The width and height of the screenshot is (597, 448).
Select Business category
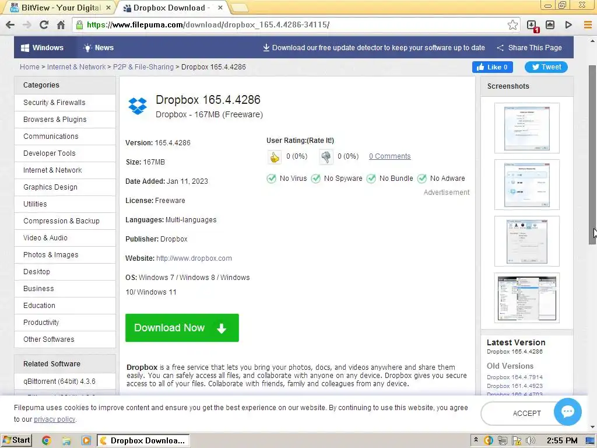point(65,289)
